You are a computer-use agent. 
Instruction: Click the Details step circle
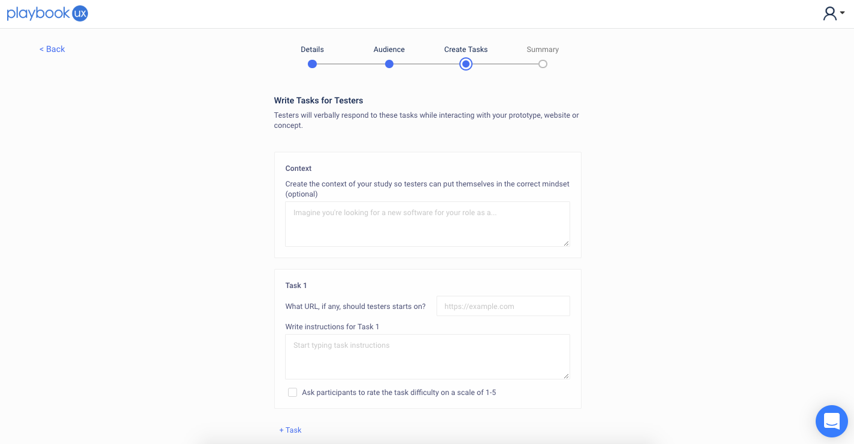(312, 64)
